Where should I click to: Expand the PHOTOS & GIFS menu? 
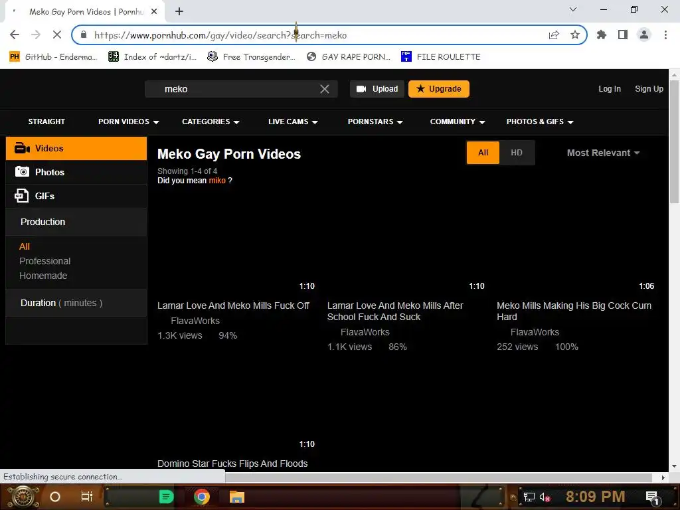pos(539,122)
